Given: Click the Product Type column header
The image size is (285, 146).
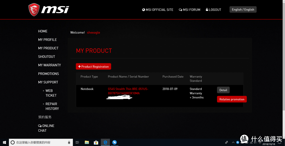Looking at the screenshot, I should 89,77.
